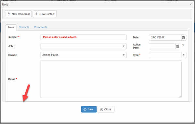Switch to the Note tab
This screenshot has height=124, width=195.
coord(11,27)
